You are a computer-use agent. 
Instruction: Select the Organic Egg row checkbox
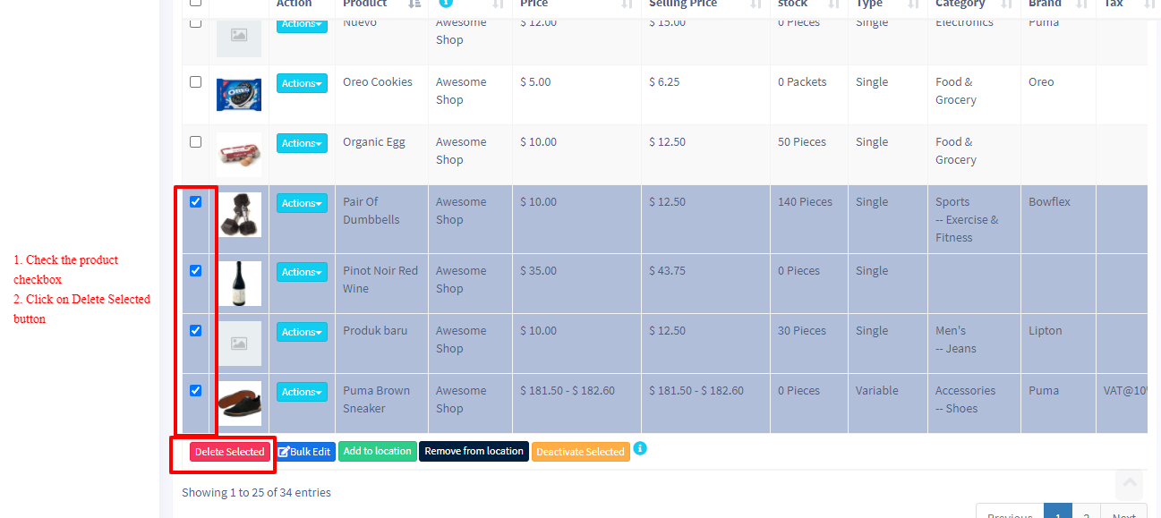[x=196, y=142]
